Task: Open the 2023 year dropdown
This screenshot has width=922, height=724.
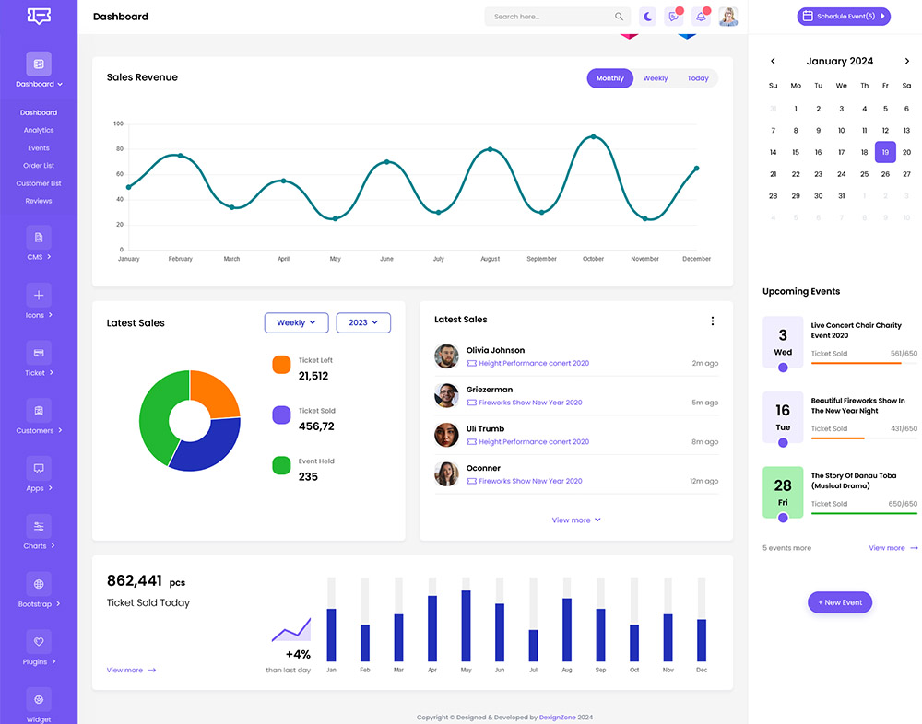Action: point(363,322)
